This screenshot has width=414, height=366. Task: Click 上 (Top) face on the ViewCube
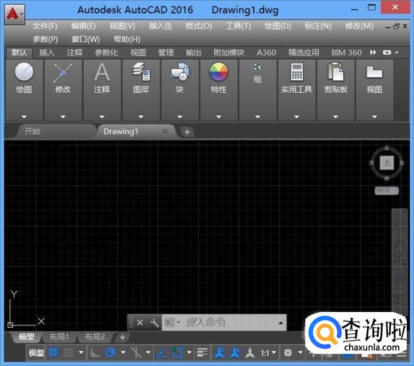pos(387,163)
